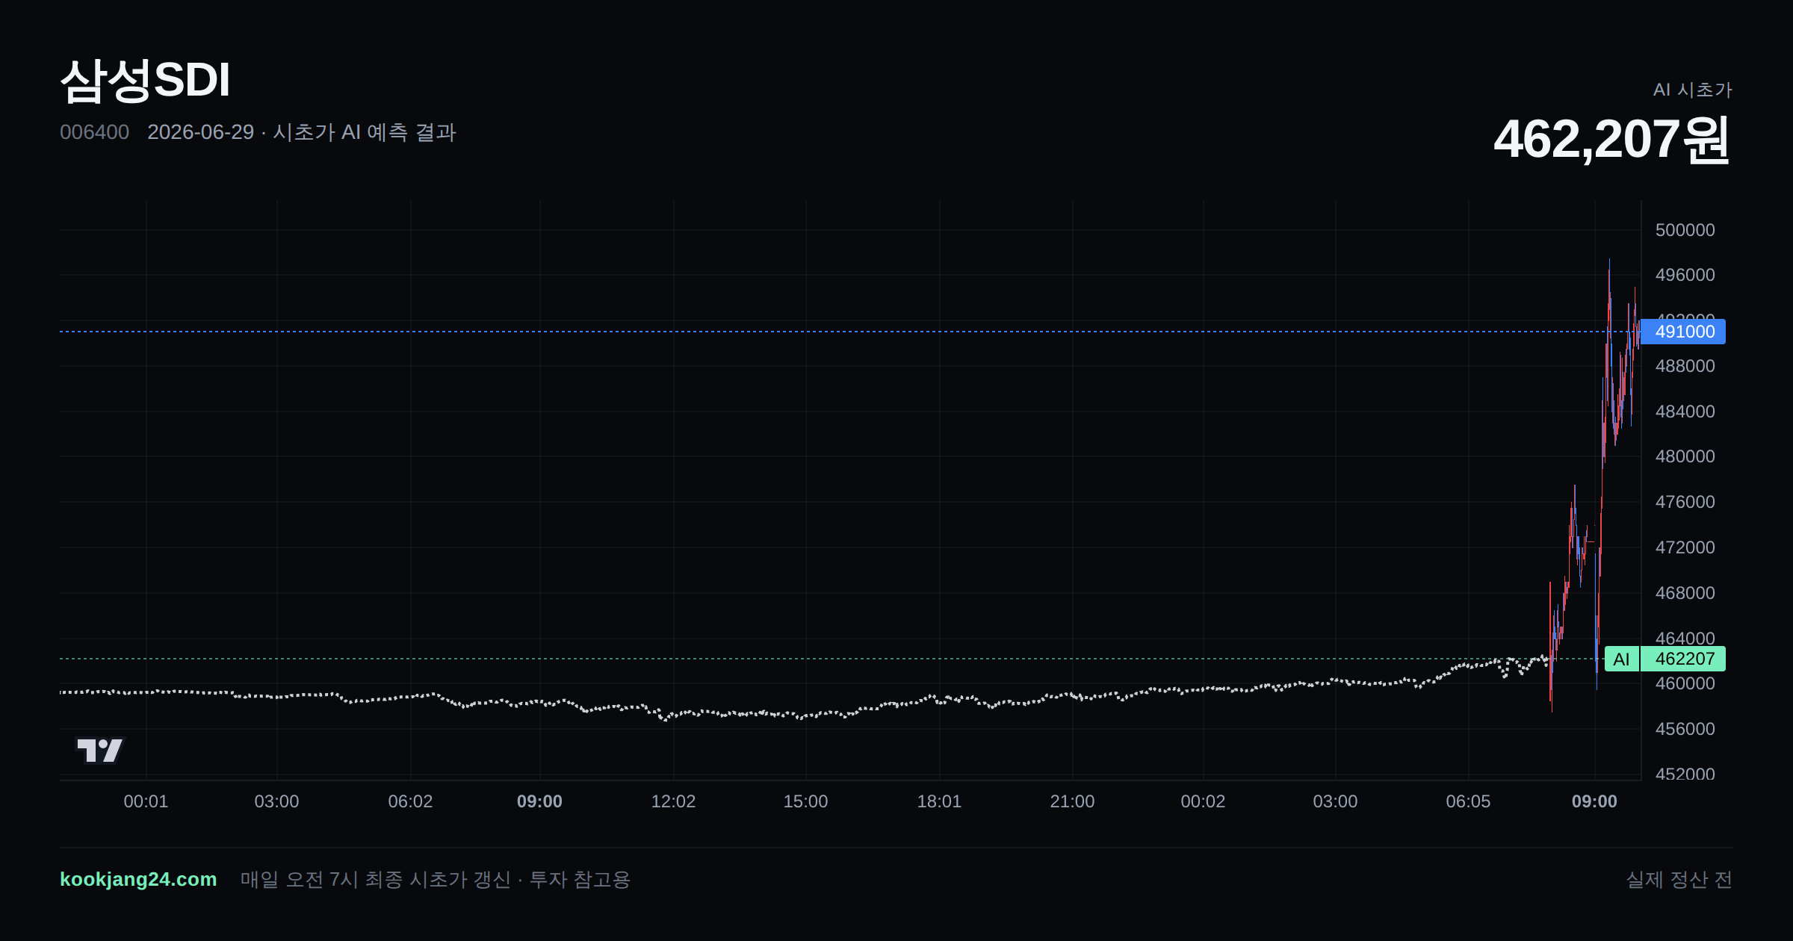Viewport: 1793px width, 941px height.
Task: Click the 460000 price axis label
Action: (x=1685, y=683)
